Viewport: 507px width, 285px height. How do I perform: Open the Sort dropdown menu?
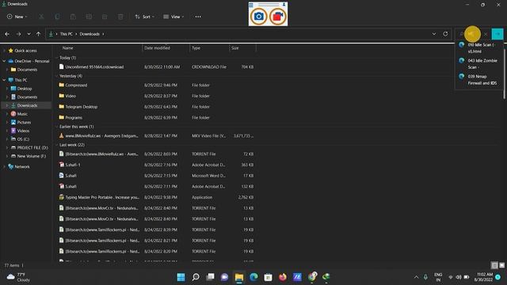[144, 17]
